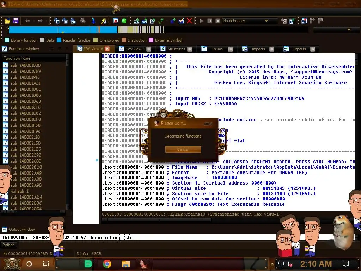Close the IDA View-A tab
This screenshot has height=271, width=361.
click(x=107, y=49)
